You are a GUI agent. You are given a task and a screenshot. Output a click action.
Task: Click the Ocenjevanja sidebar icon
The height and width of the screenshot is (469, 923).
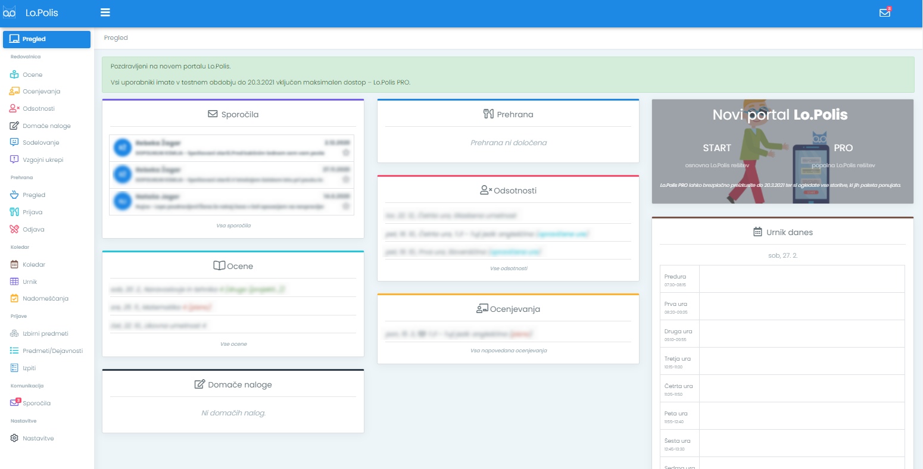(14, 92)
